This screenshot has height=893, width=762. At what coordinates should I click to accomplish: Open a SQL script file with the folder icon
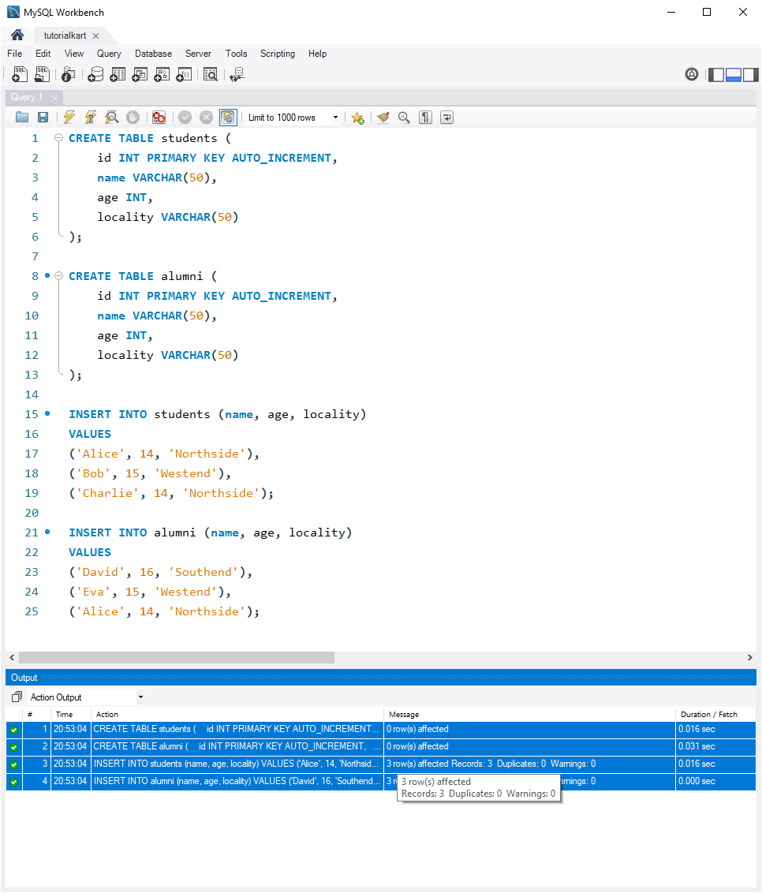(21, 118)
